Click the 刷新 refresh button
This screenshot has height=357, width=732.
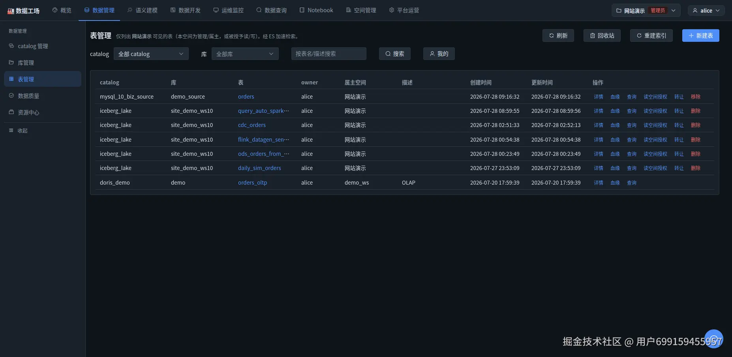[x=558, y=36]
